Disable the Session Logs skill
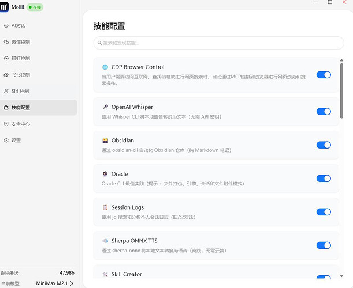 click(x=324, y=211)
